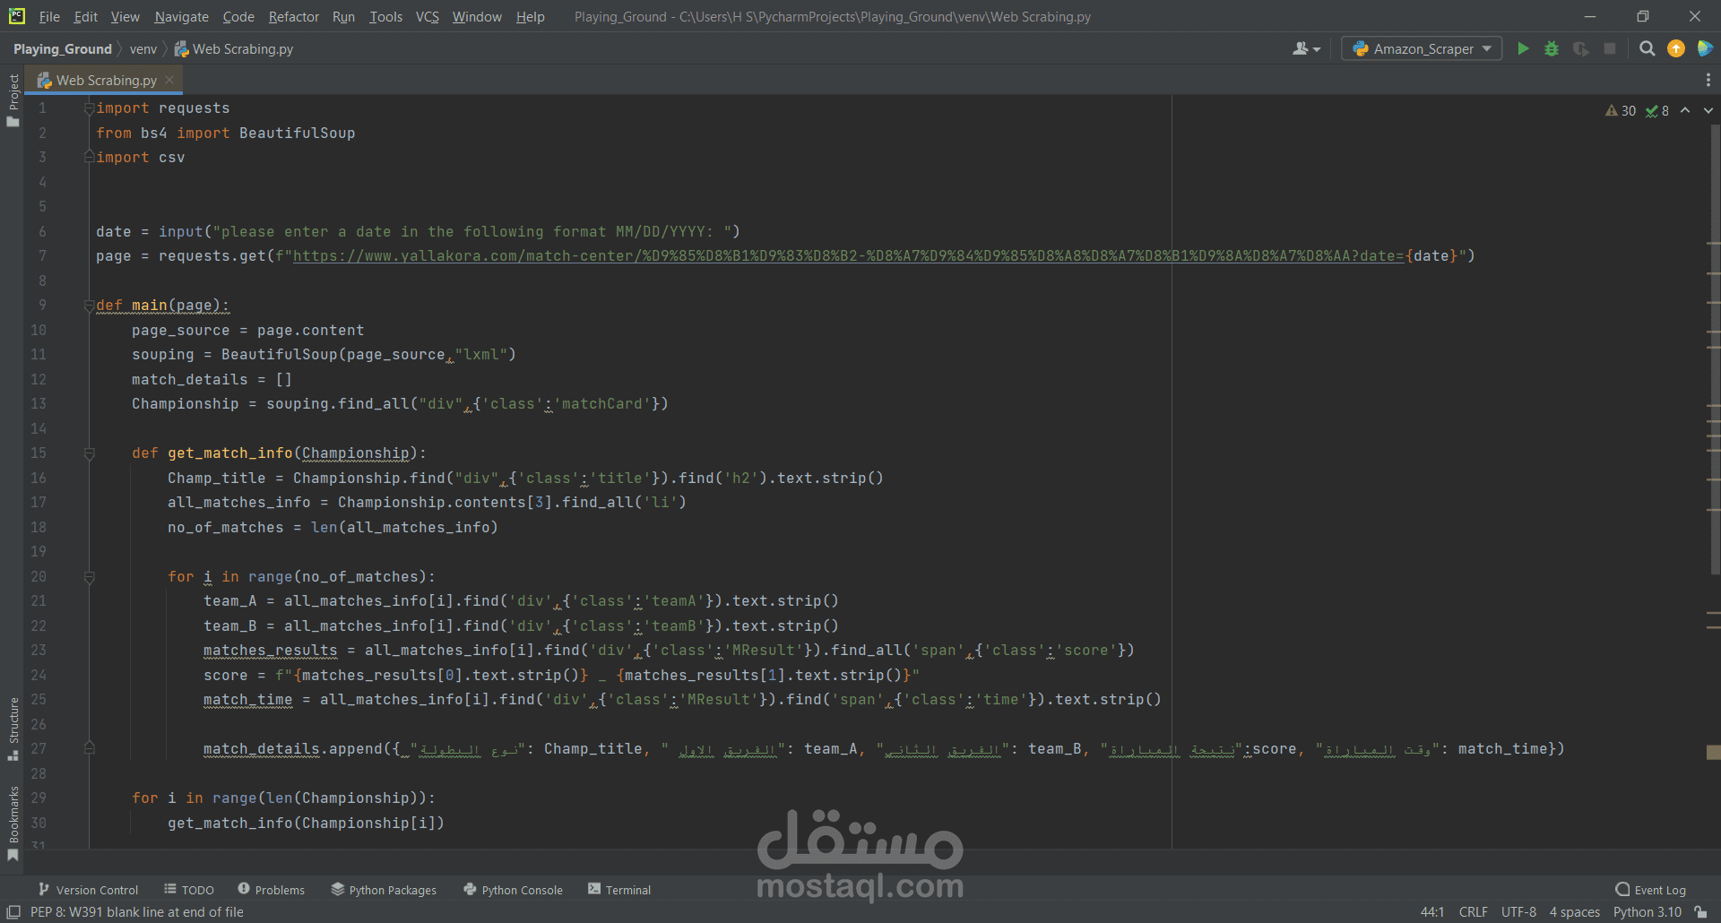
Task: Click the 30 warnings indicator
Action: 1621,110
